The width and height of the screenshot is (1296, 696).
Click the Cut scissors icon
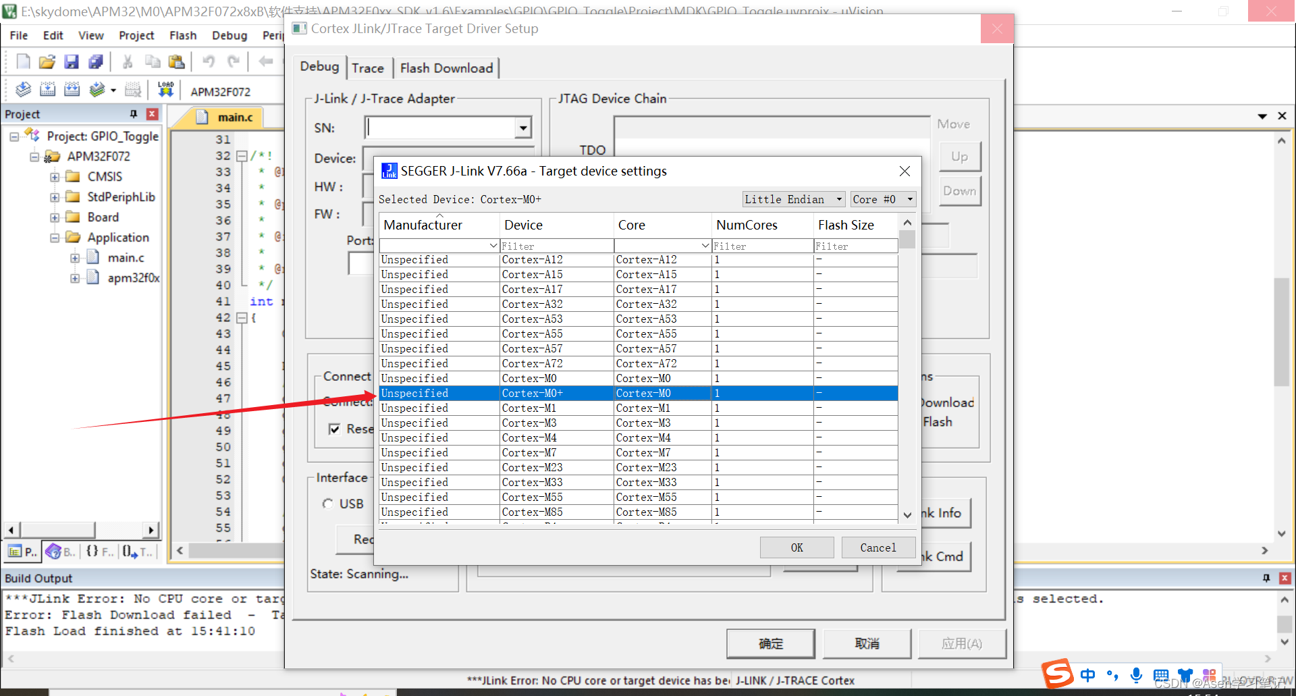pos(128,62)
